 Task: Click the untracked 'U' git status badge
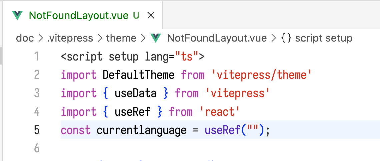pyautogui.click(x=136, y=16)
